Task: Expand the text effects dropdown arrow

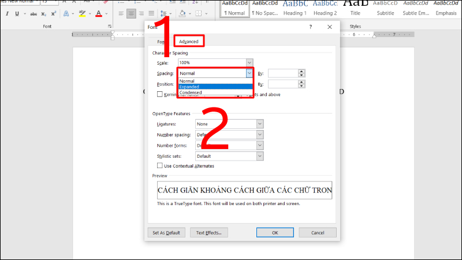Action: [x=73, y=13]
